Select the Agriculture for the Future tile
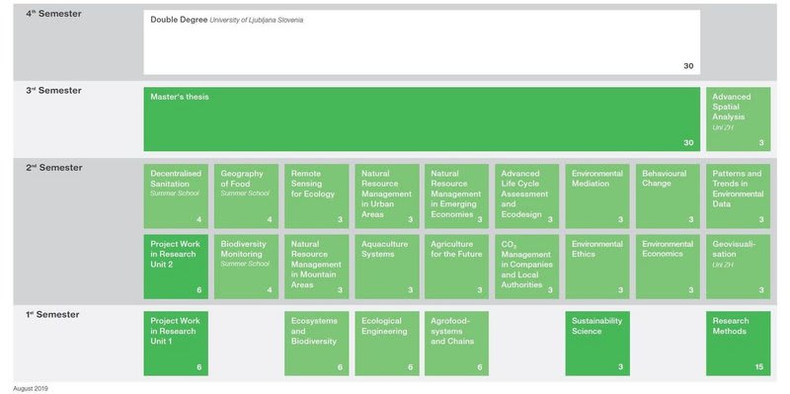790x394 pixels. pos(456,267)
